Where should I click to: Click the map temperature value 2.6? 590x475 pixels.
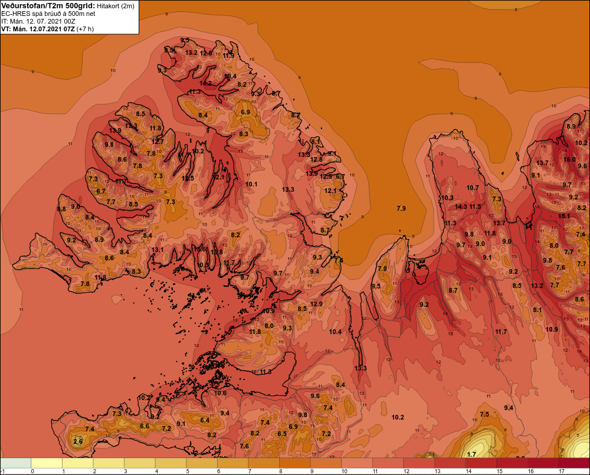pyautogui.click(x=78, y=441)
